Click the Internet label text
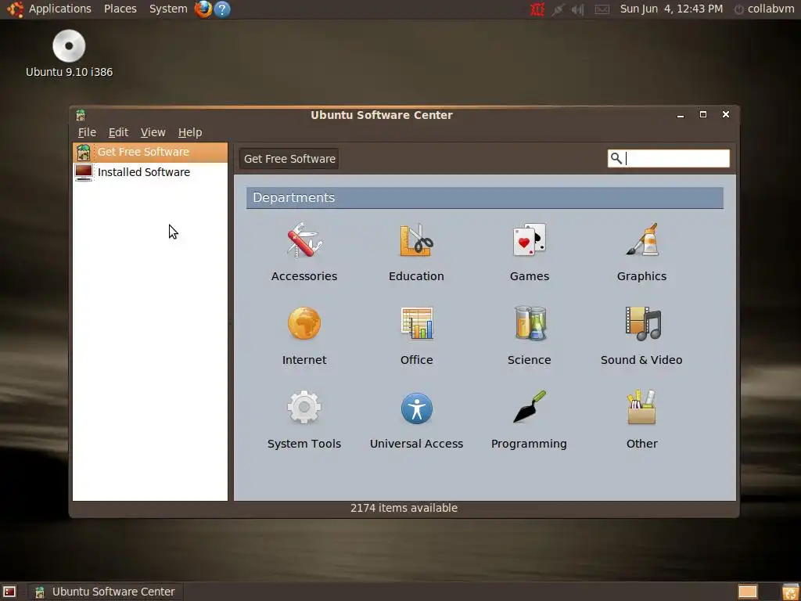This screenshot has width=801, height=601. pyautogui.click(x=304, y=360)
